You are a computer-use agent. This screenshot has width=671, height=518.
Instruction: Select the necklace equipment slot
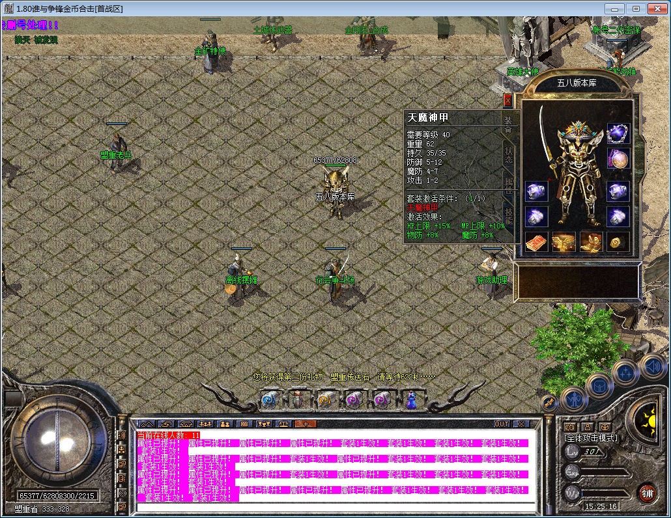coord(618,133)
